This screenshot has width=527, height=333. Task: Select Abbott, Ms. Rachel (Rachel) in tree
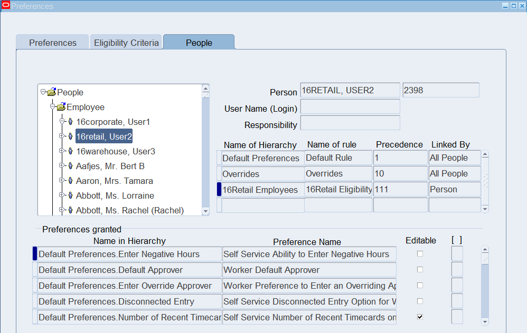coord(129,210)
